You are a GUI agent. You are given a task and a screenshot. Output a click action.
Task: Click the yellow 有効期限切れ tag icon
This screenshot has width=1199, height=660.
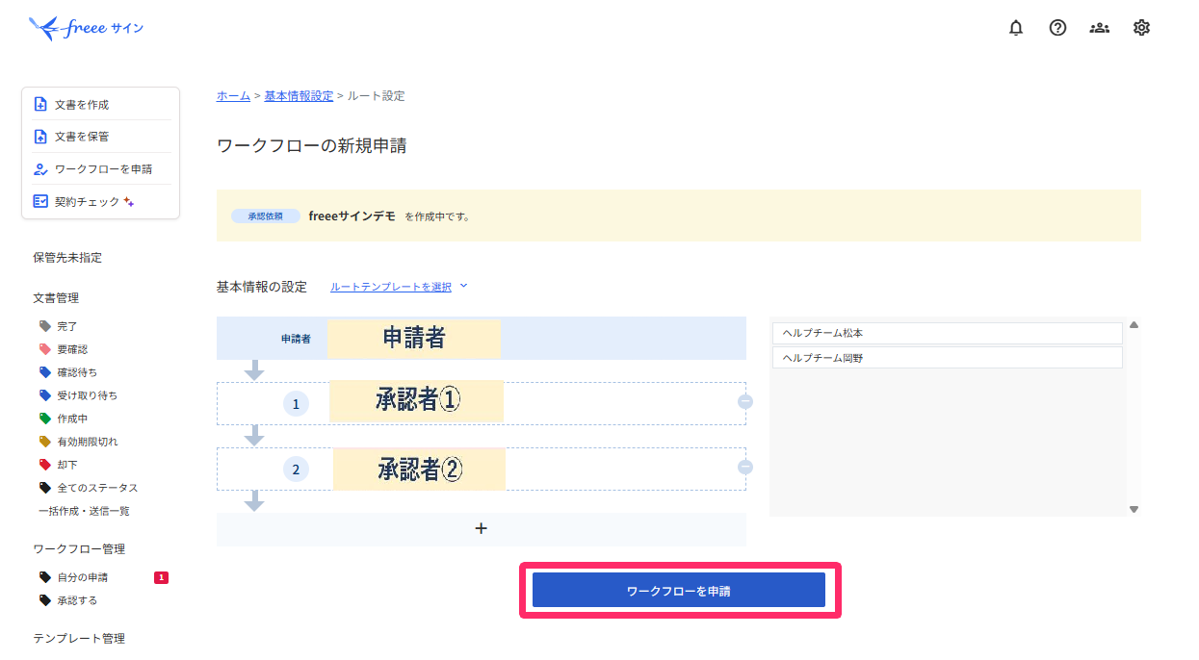44,442
